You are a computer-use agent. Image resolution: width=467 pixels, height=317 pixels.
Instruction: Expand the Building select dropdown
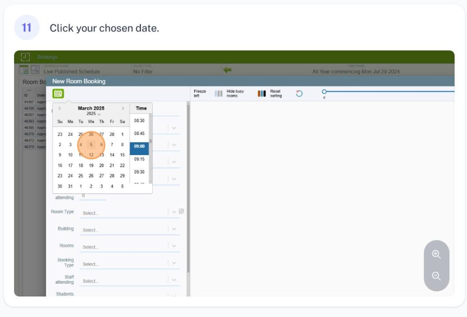pyautogui.click(x=174, y=229)
